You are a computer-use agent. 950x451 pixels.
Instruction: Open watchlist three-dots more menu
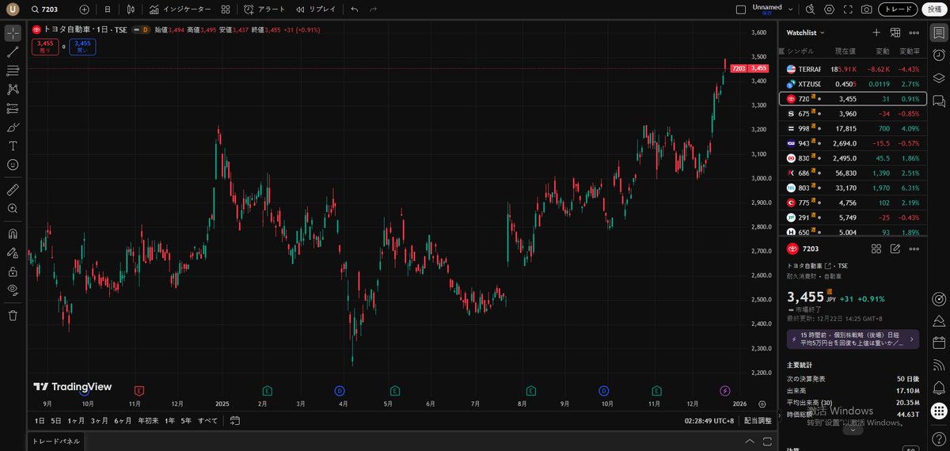[914, 32]
